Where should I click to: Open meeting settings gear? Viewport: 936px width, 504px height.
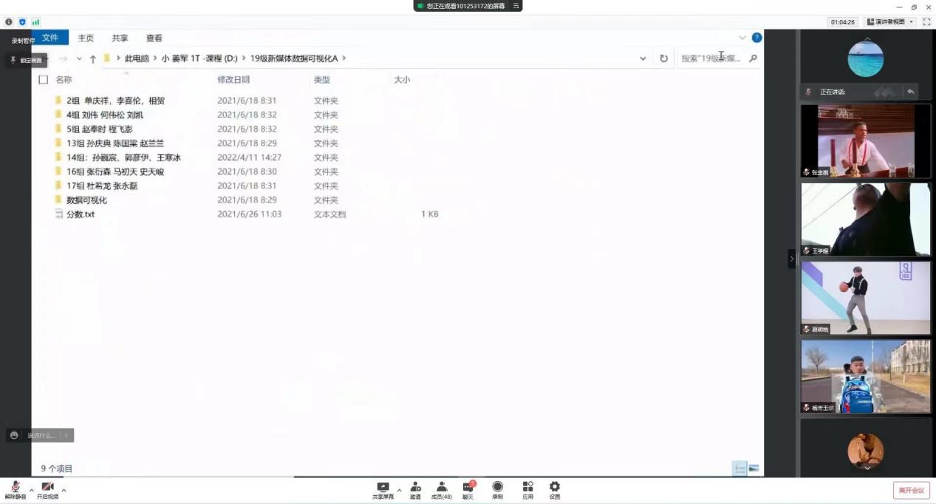555,490
